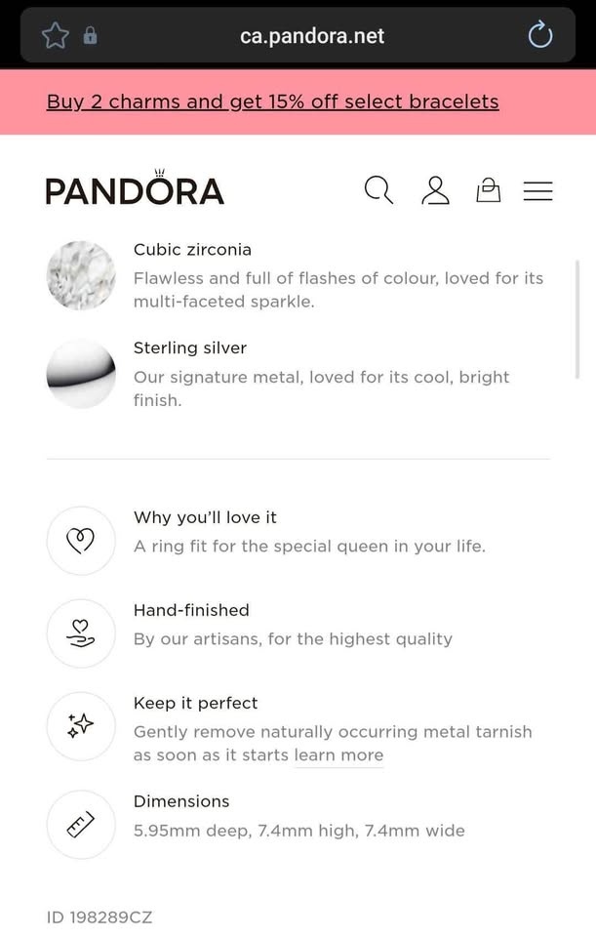Click the heart 'Why you'll love it' icon

[81, 541]
